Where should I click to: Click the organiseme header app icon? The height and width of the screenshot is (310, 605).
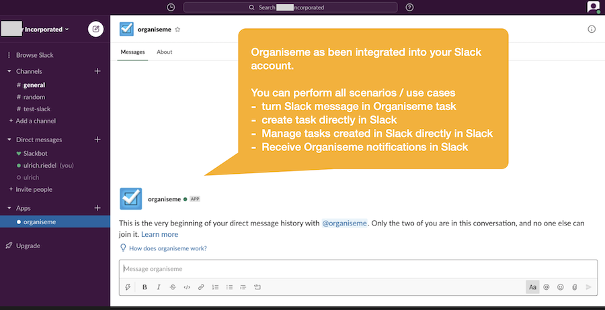click(x=126, y=30)
